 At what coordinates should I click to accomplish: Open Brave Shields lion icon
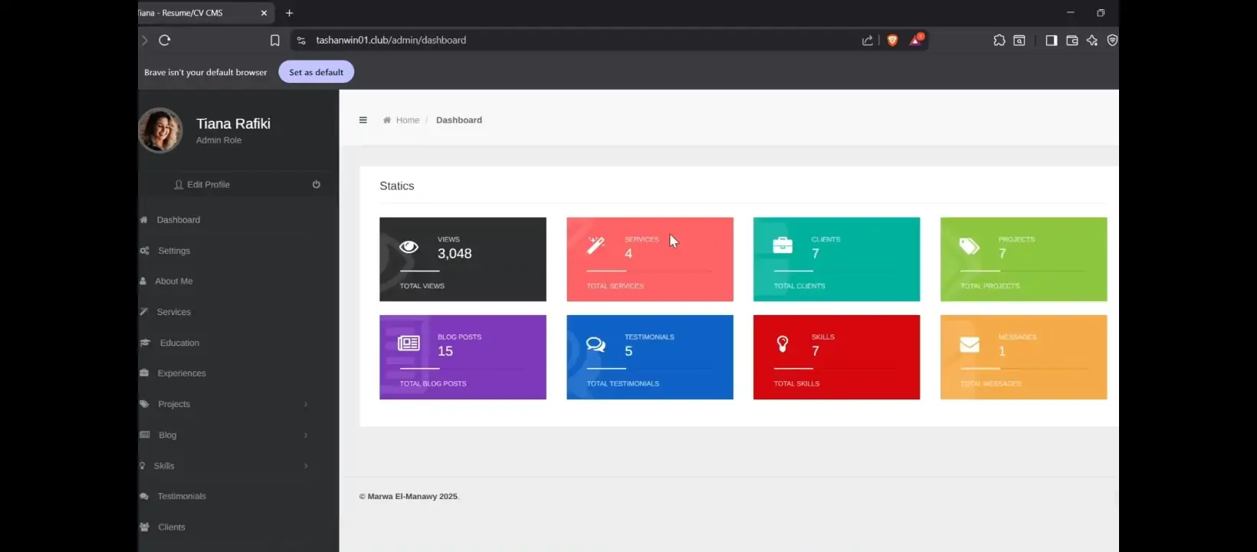point(892,41)
